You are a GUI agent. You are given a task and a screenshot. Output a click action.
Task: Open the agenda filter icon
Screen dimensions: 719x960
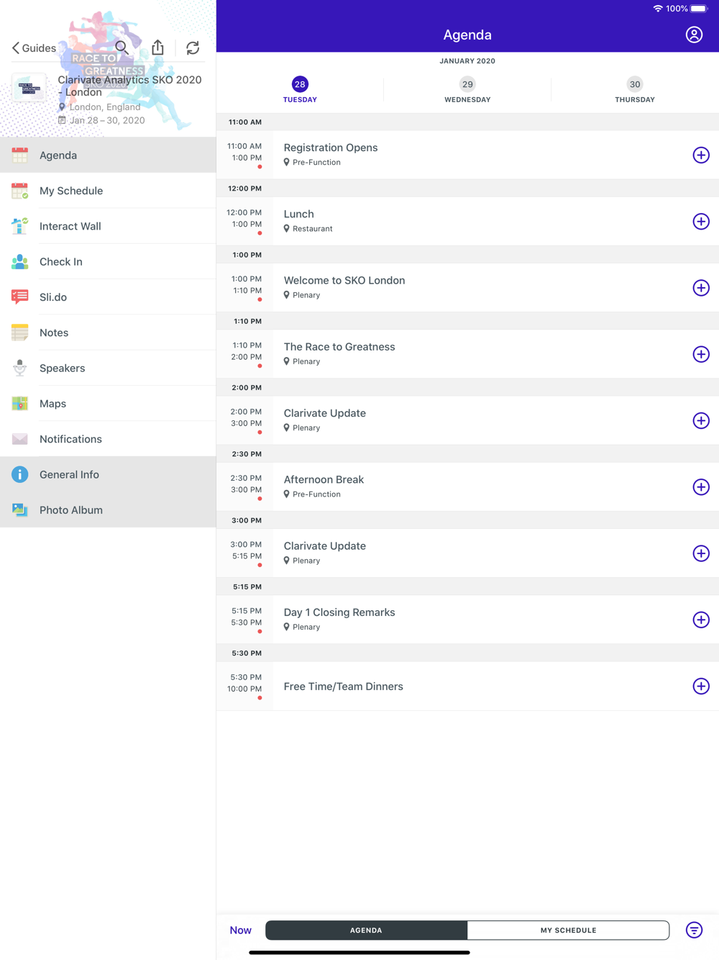point(694,930)
